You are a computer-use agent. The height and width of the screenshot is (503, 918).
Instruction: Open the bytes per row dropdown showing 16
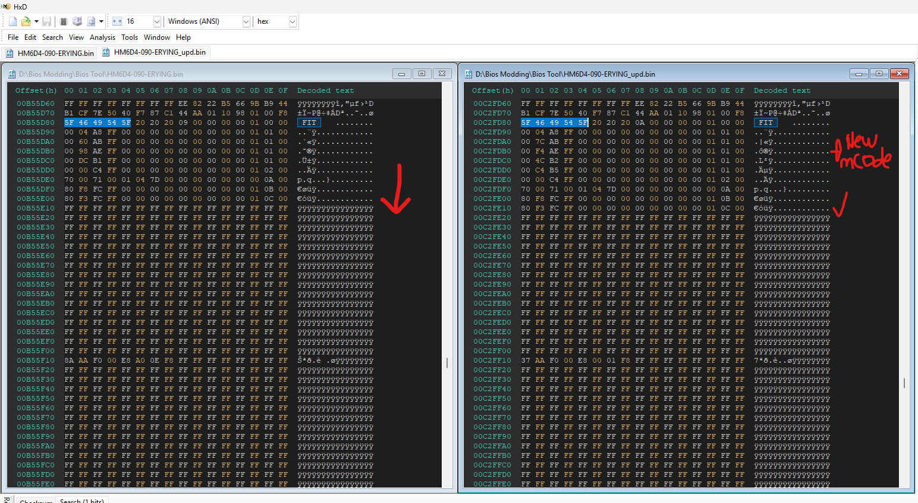(x=157, y=21)
